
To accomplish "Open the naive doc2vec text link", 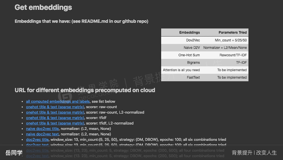I will (42, 134).
